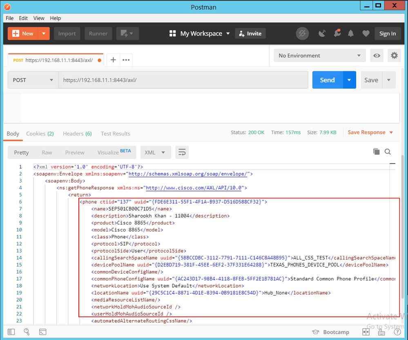The height and width of the screenshot is (340, 408).
Task: Open keyboard shortcuts icon
Action: click(381, 333)
